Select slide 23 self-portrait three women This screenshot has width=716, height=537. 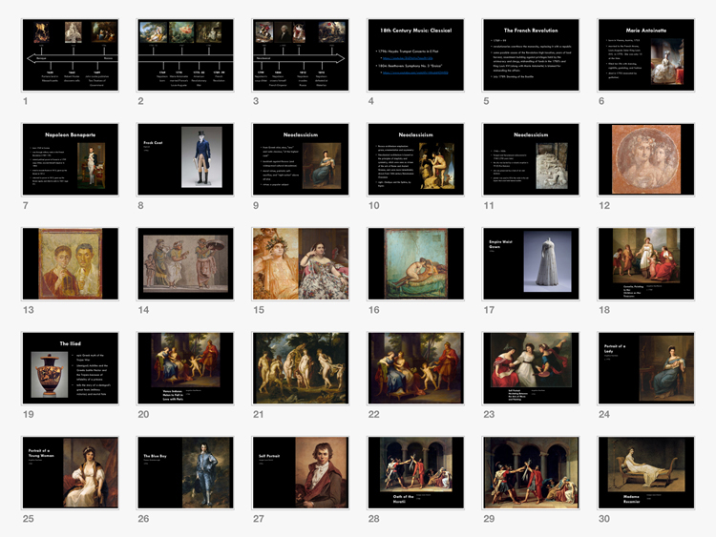(x=531, y=368)
